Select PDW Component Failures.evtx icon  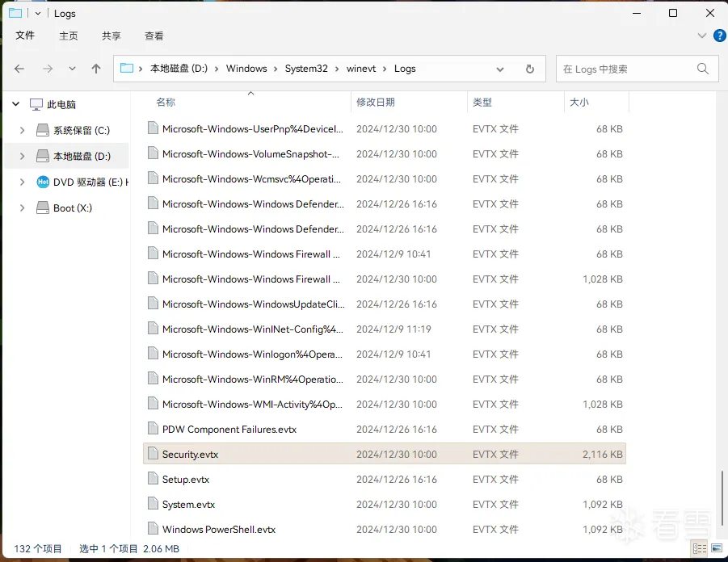[x=153, y=428]
